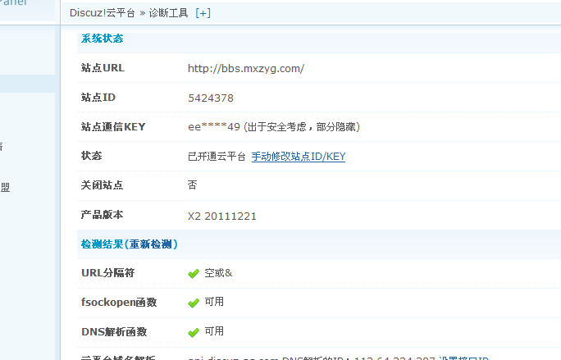Screen dimensions: 561x360
Task: Click the DNS解析函数 row label
Action: [x=114, y=332]
